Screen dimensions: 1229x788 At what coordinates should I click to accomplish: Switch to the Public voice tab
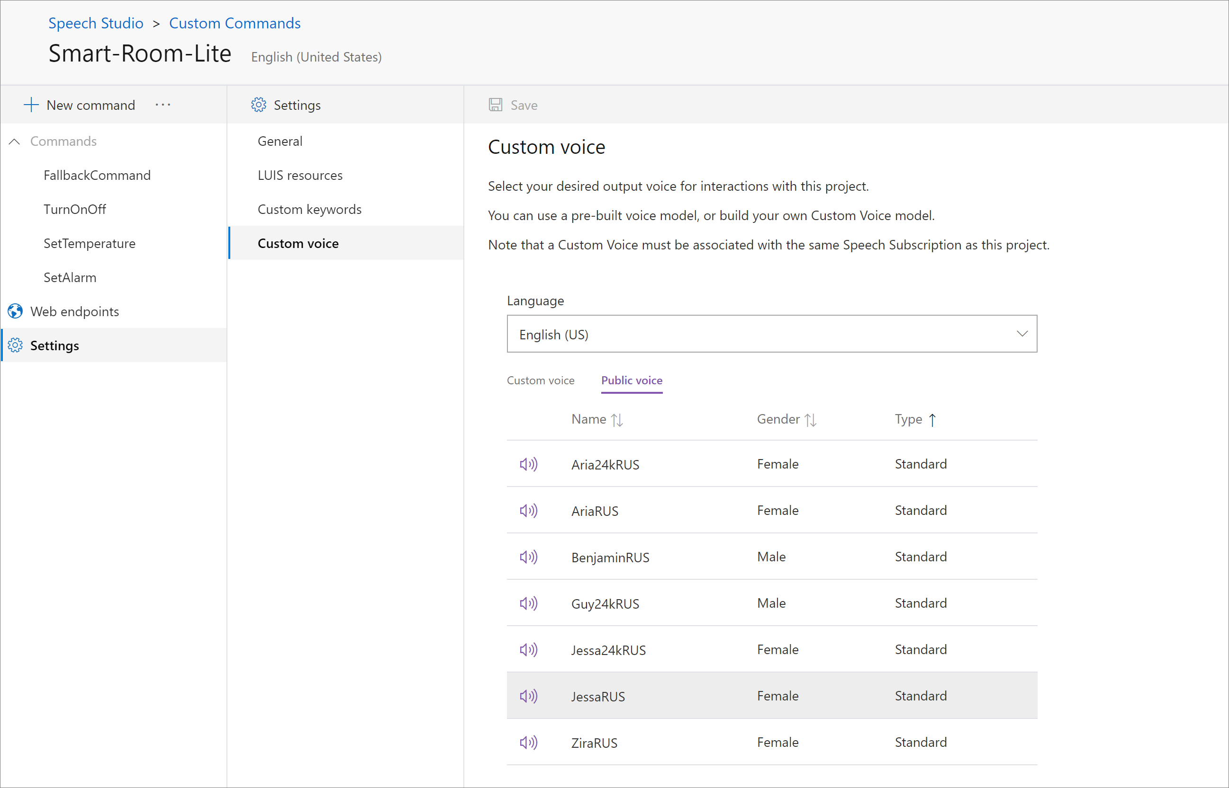pos(632,380)
